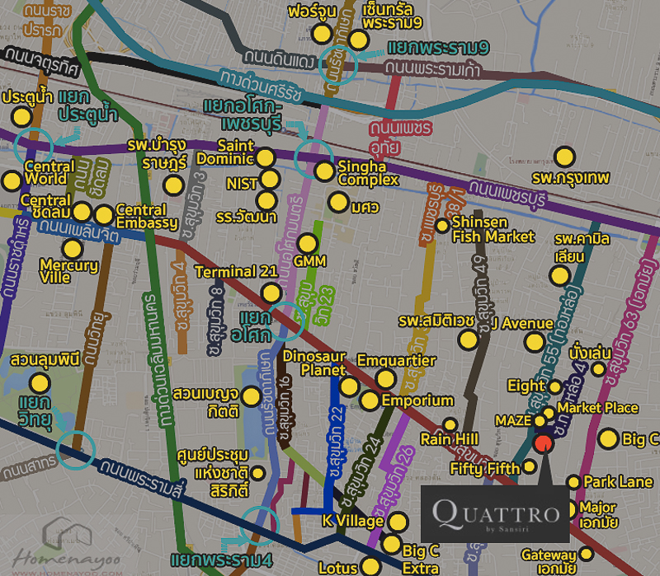Image resolution: width=660 pixels, height=576 pixels.
Task: Click the Big C Extra marker
Action: pos(391,544)
